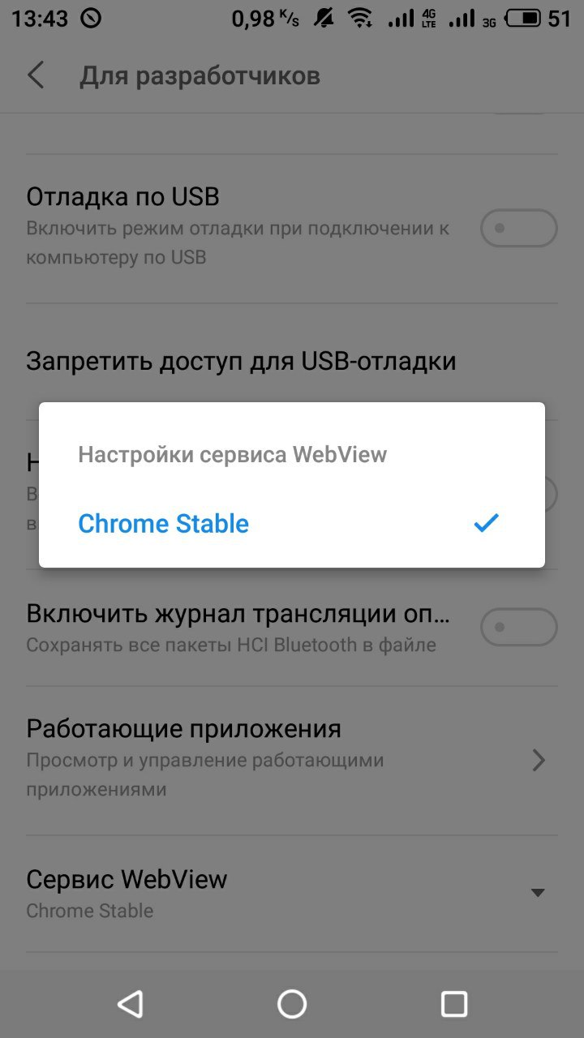The width and height of the screenshot is (584, 1038).
Task: Tap the back arrow in the header
Action: 36,75
